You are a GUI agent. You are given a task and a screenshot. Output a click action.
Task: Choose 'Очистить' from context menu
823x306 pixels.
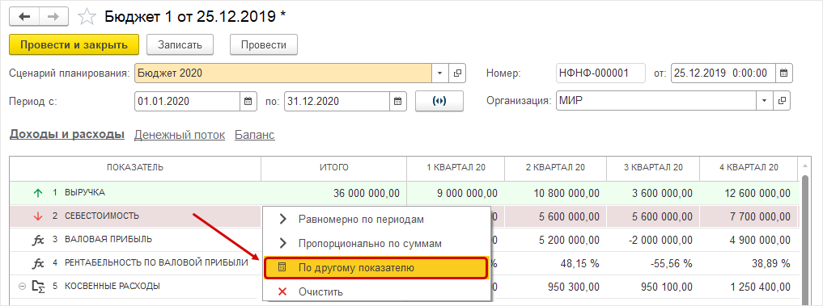376,291
